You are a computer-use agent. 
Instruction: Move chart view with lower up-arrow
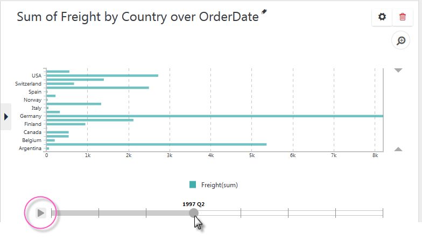pos(398,149)
